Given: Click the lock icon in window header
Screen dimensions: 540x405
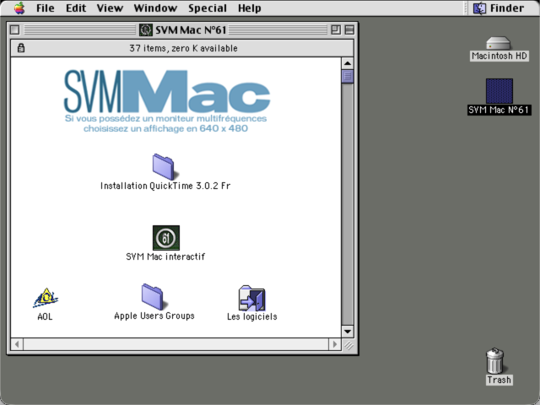Looking at the screenshot, I should 21,48.
